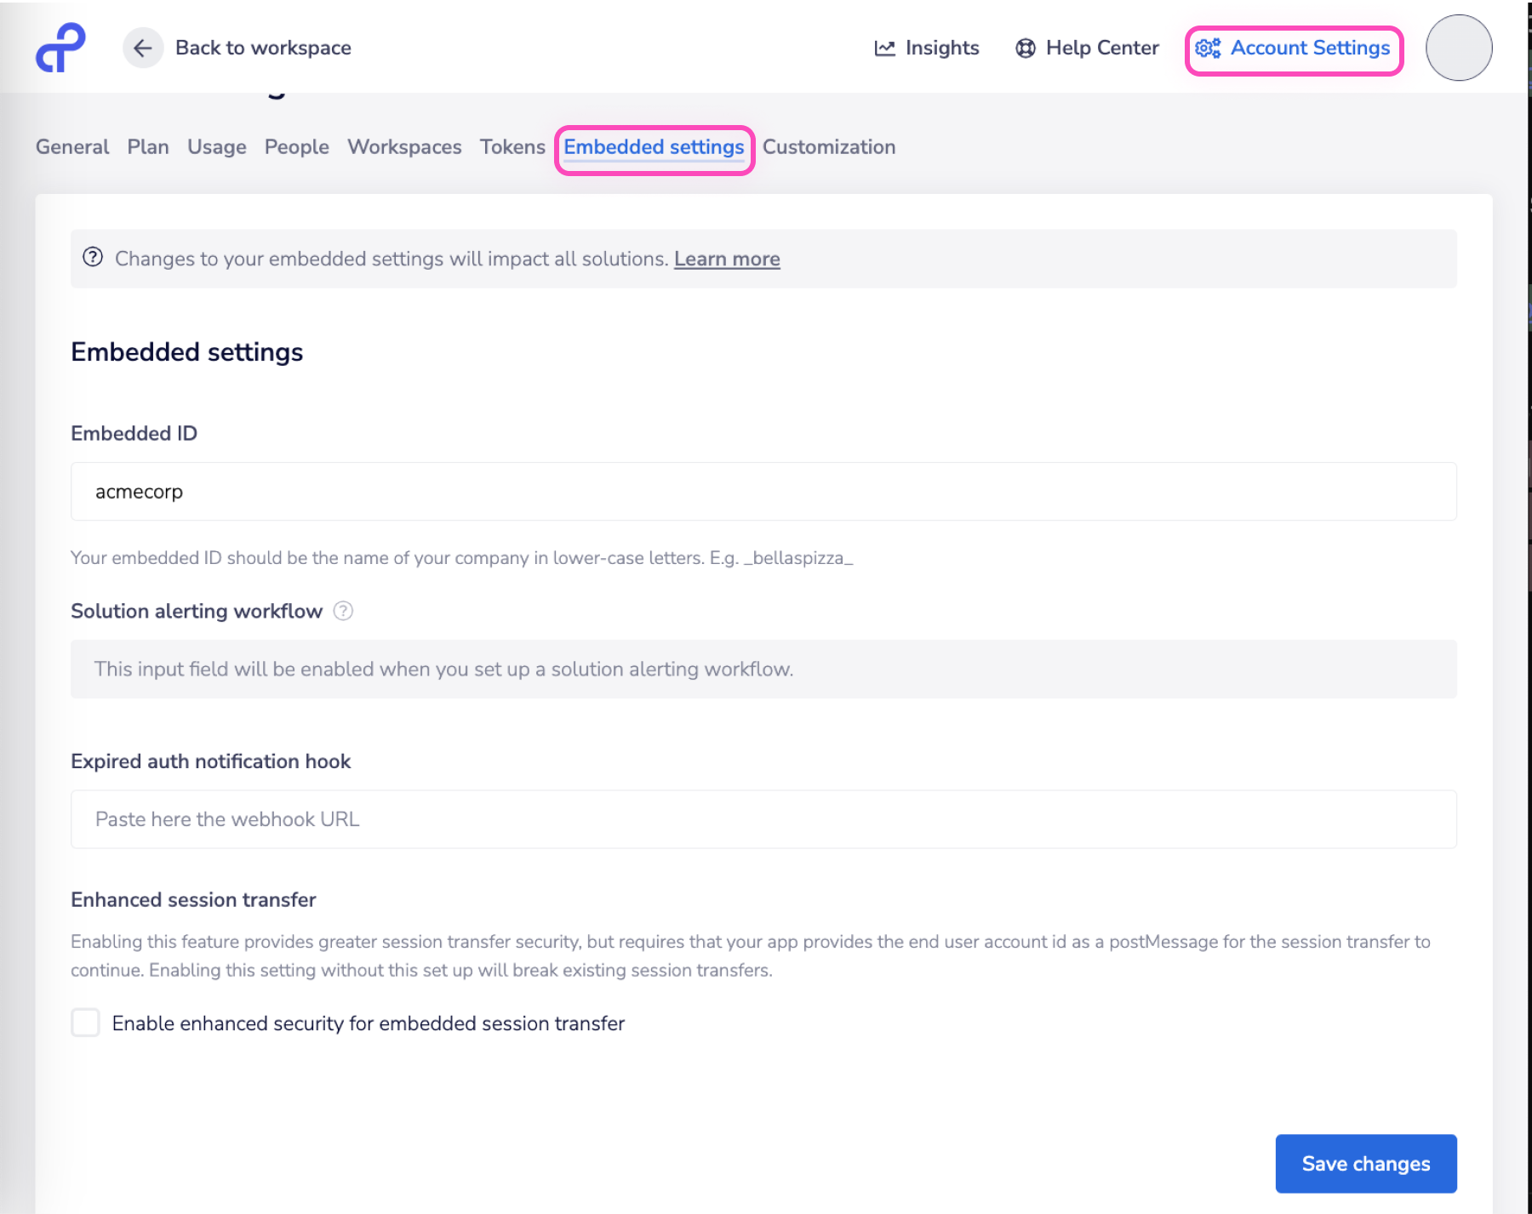Image resolution: width=1532 pixels, height=1214 pixels.
Task: Open the Solution alerting workflow tooltip icon
Action: (x=343, y=611)
